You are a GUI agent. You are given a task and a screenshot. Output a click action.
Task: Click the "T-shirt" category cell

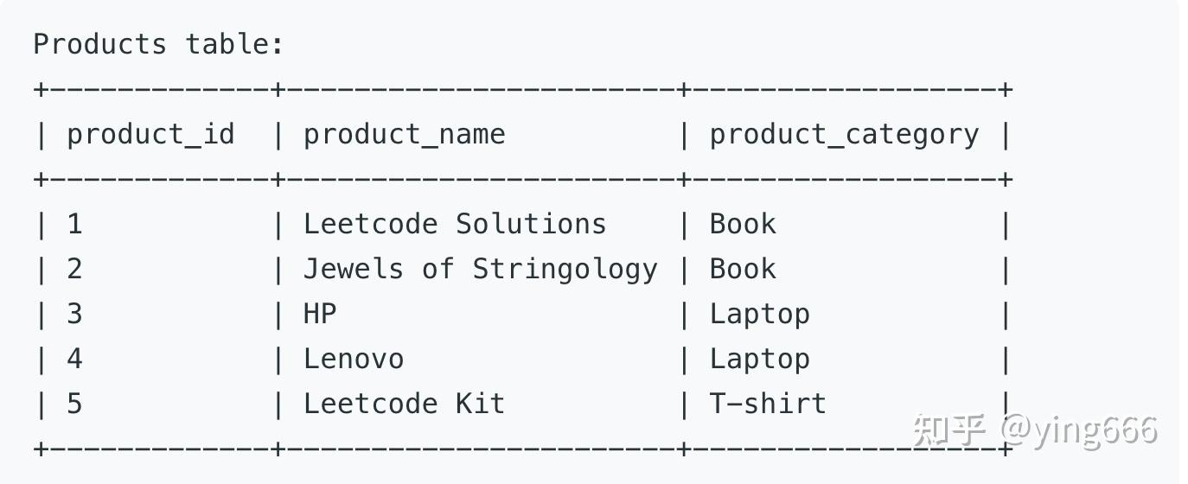tap(768, 404)
